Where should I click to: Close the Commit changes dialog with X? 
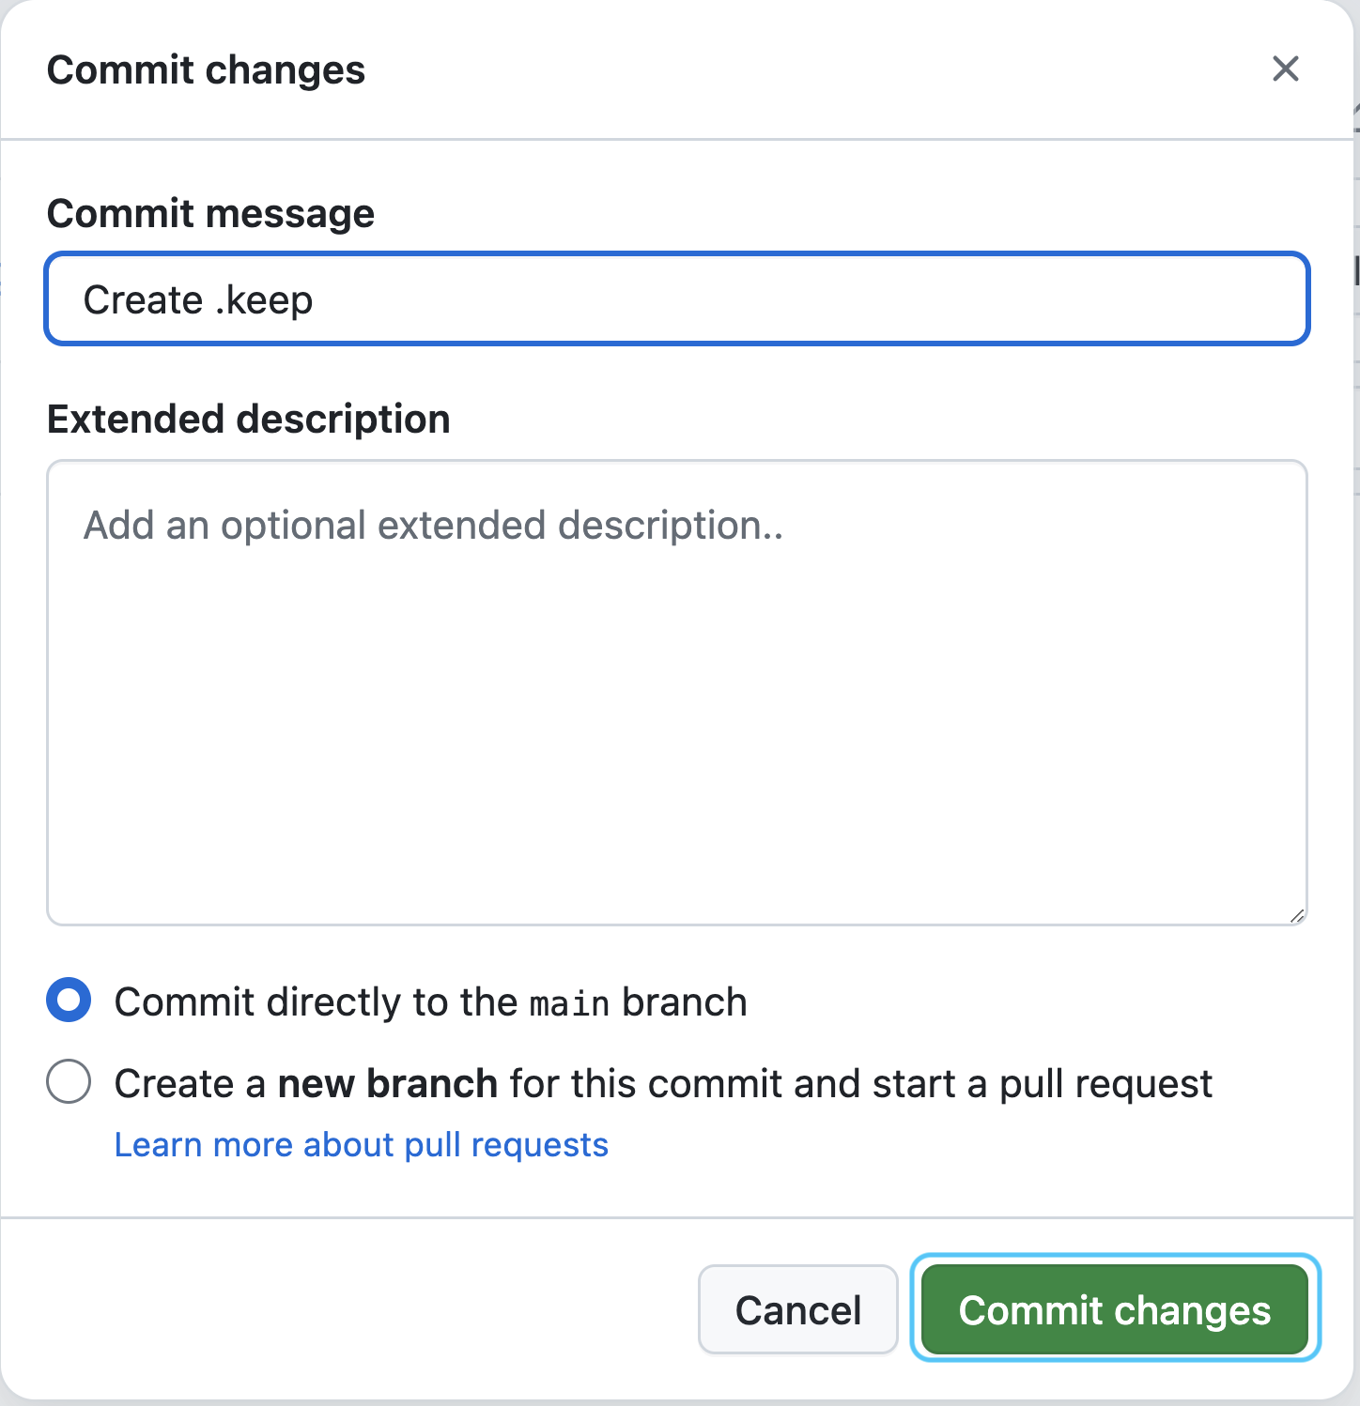[1285, 69]
